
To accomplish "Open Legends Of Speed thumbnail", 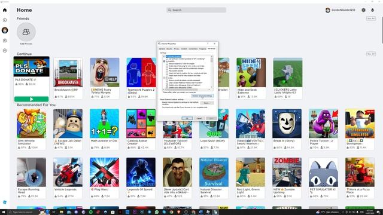I will pos(141,172).
